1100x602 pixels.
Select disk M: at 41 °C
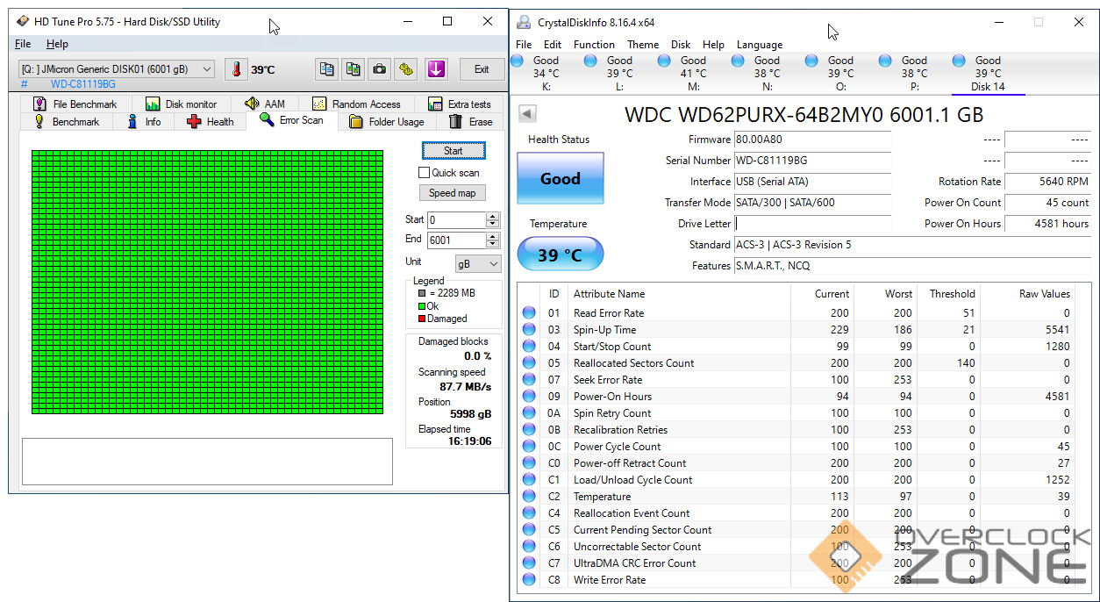(693, 74)
